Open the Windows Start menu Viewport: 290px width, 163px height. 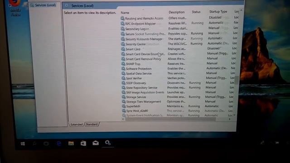23,144
